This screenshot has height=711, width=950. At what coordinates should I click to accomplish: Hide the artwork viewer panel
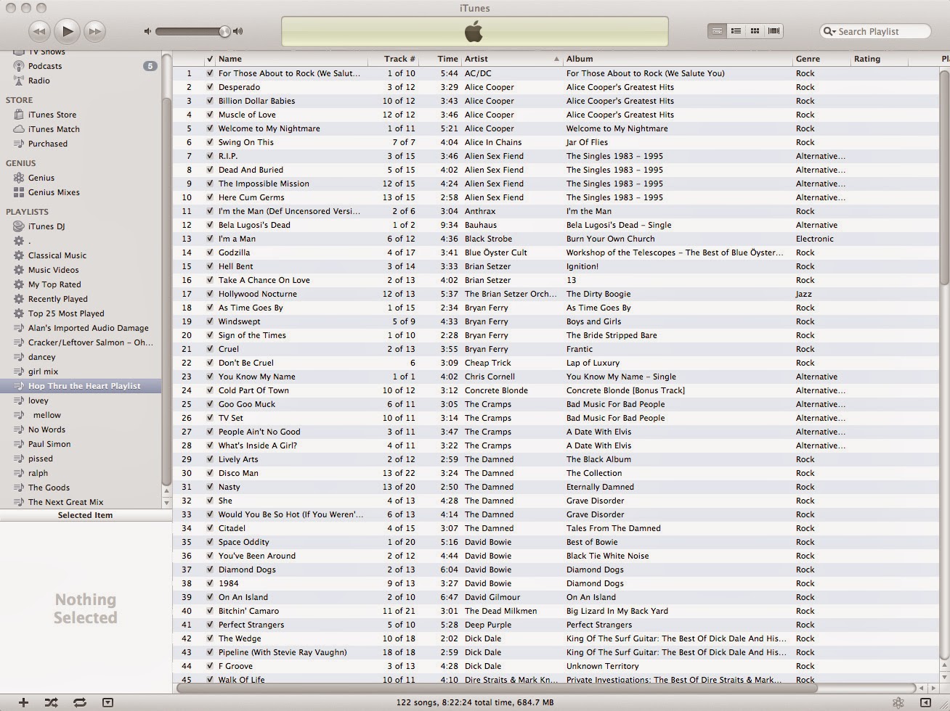click(107, 702)
